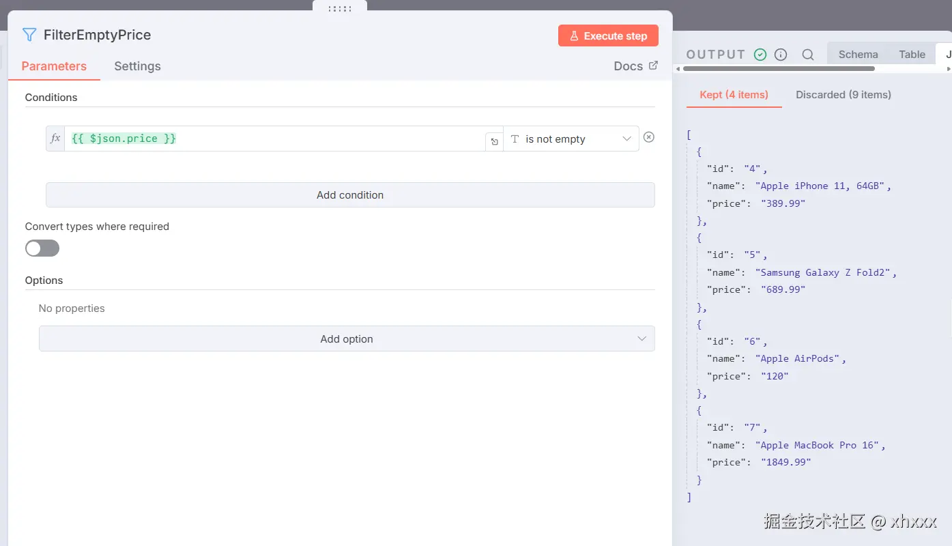Click the No properties text
Viewport: 952px width, 546px height.
click(72, 308)
